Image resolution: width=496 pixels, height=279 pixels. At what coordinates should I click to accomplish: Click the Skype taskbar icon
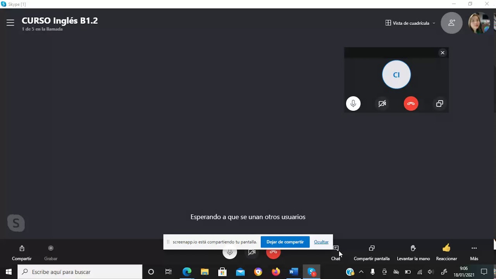(312, 272)
